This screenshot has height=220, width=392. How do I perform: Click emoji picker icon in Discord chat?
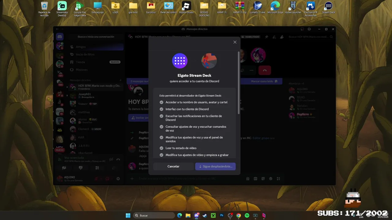pyautogui.click(x=271, y=179)
